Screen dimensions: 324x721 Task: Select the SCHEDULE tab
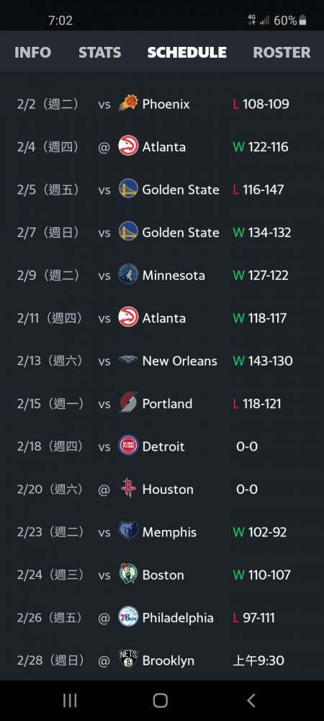[186, 52]
